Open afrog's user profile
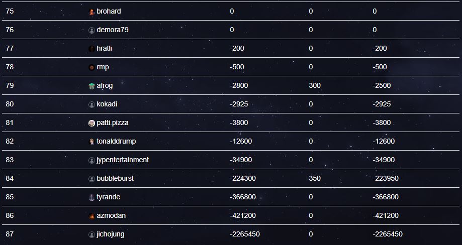 [105, 85]
